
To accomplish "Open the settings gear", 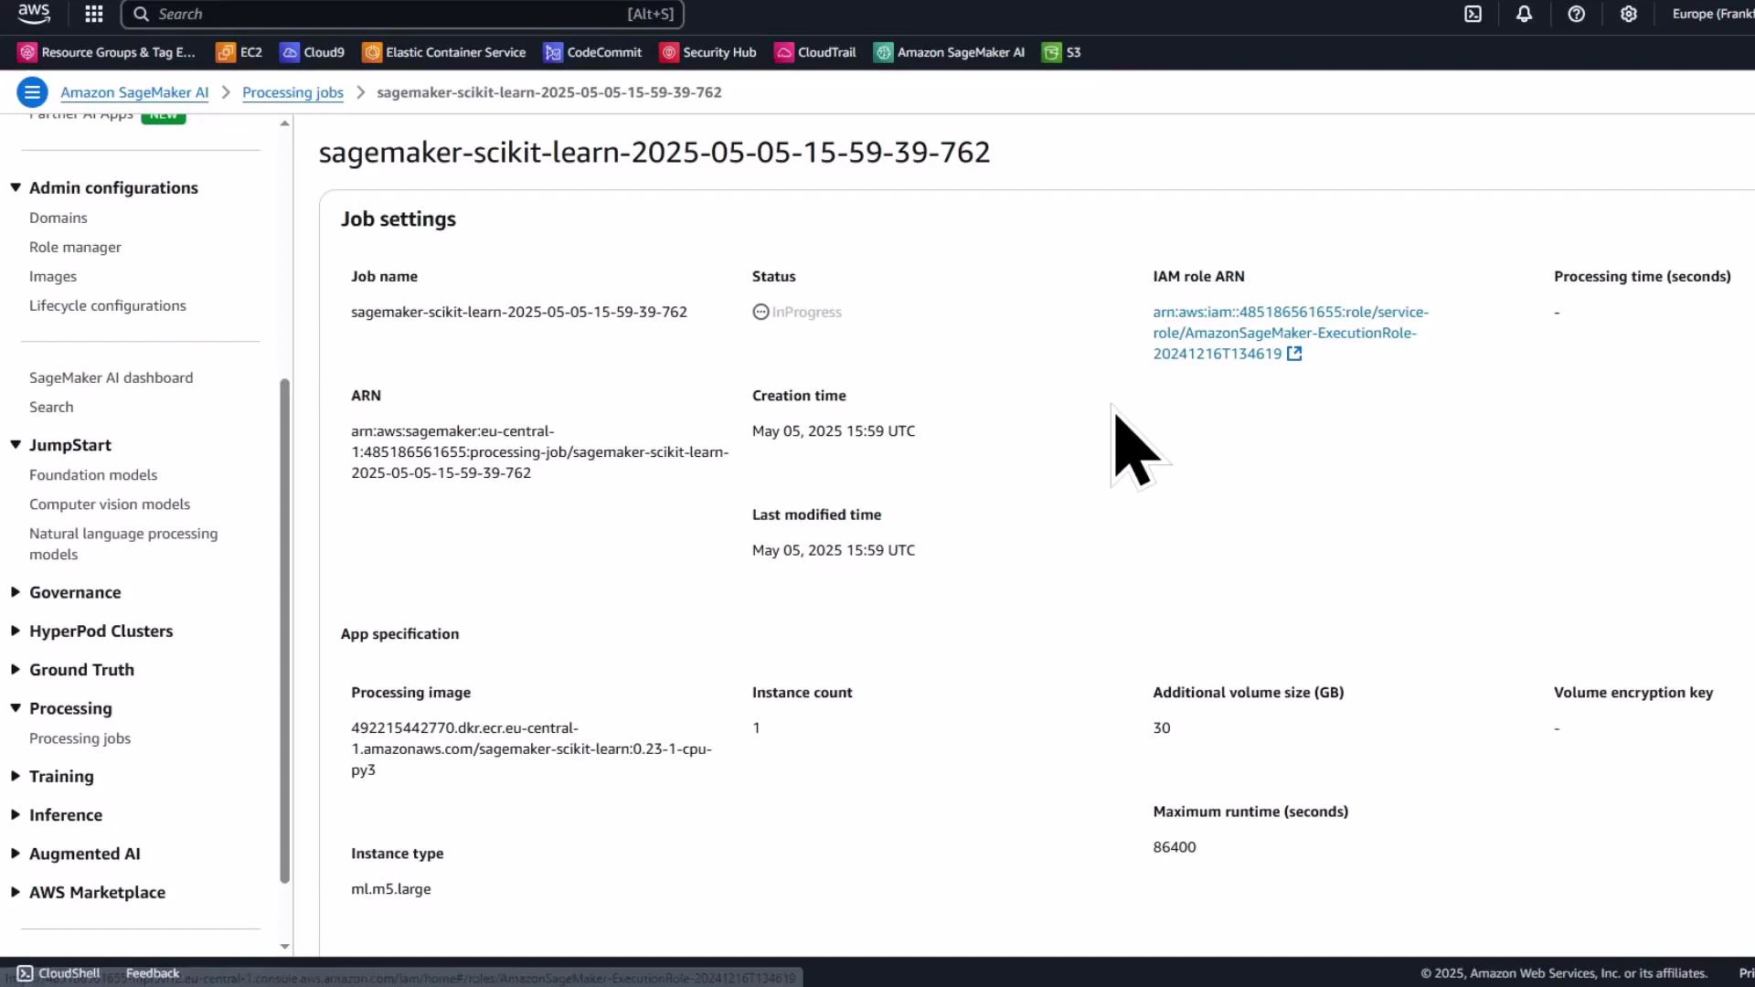I will 1629,14.
